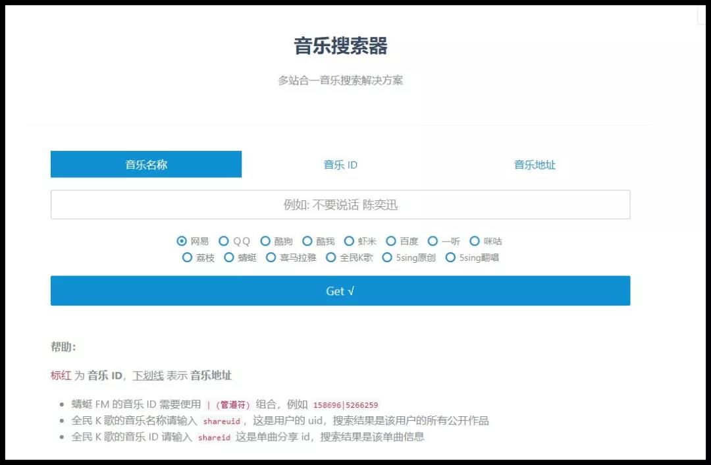
Task: Select the 网易 radio button
Action: point(182,241)
